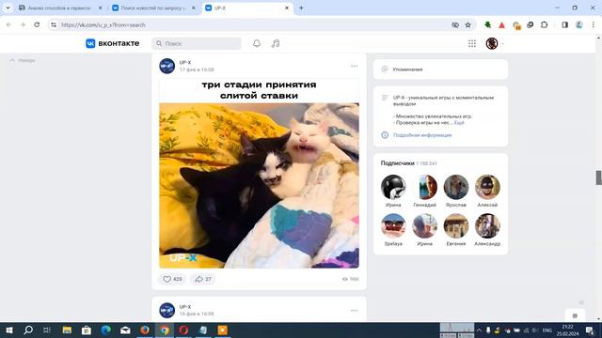The height and width of the screenshot is (338, 602).
Task: Expand the description with the Ещё link
Action: tap(459, 123)
